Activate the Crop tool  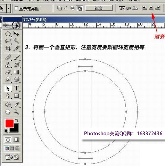click(x=8, y=48)
